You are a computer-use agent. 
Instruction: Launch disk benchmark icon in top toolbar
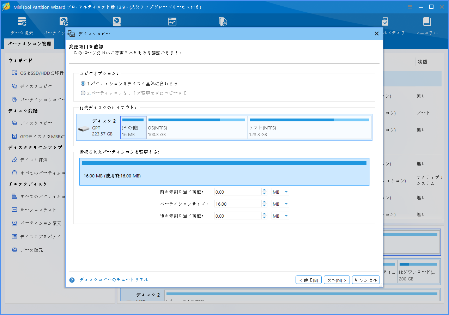[x=117, y=22]
